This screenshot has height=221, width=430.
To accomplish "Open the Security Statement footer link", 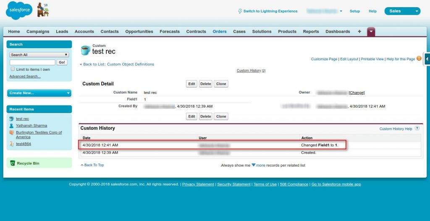I will click(233, 184).
